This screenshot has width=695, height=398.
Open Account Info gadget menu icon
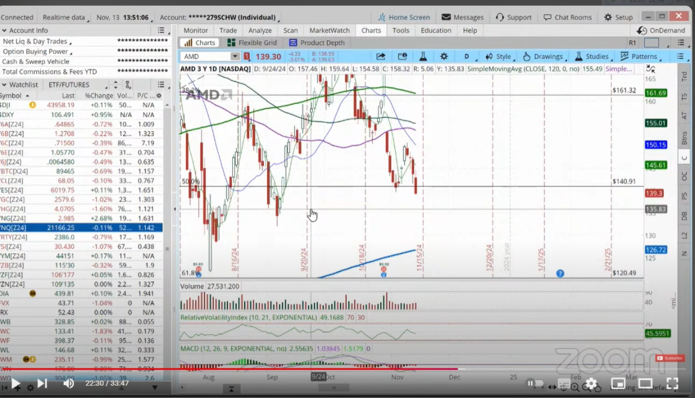pos(161,30)
